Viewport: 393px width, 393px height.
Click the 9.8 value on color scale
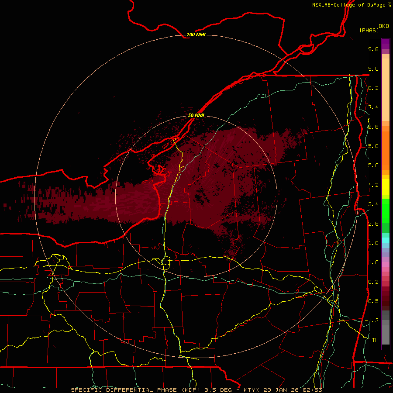[x=373, y=49]
